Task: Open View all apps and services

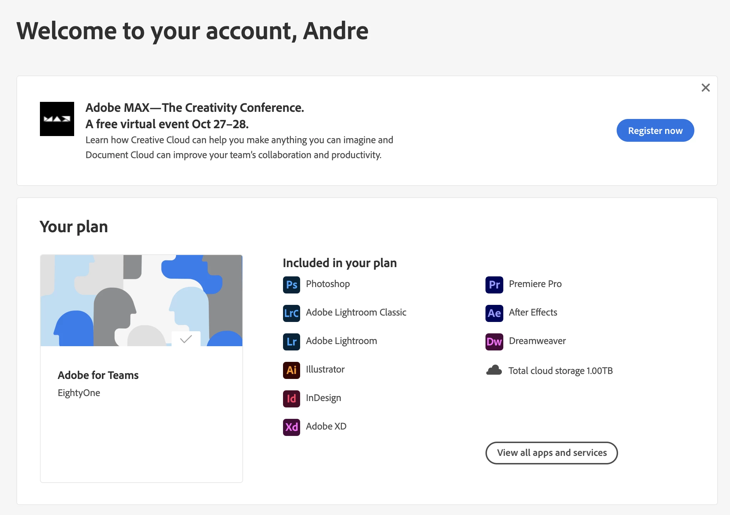Action: 551,453
